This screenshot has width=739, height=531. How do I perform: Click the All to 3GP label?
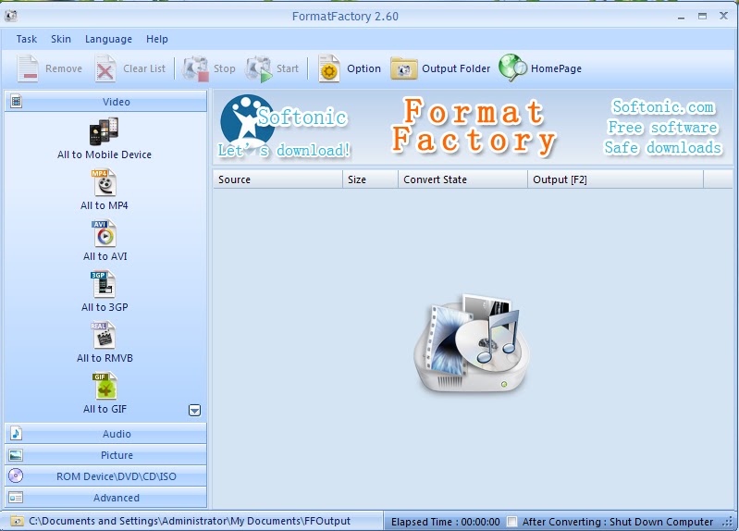pyautogui.click(x=105, y=307)
